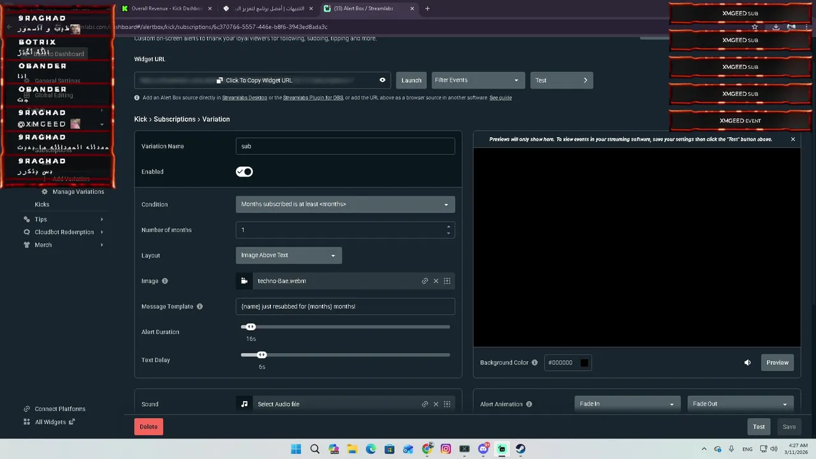The height and width of the screenshot is (459, 816).
Task: Click the info icon beside Alert Animation
Action: click(528, 404)
